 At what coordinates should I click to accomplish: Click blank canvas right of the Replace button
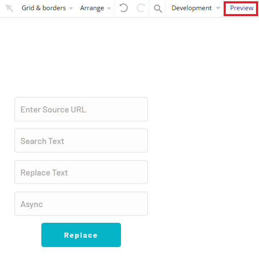click(187, 235)
